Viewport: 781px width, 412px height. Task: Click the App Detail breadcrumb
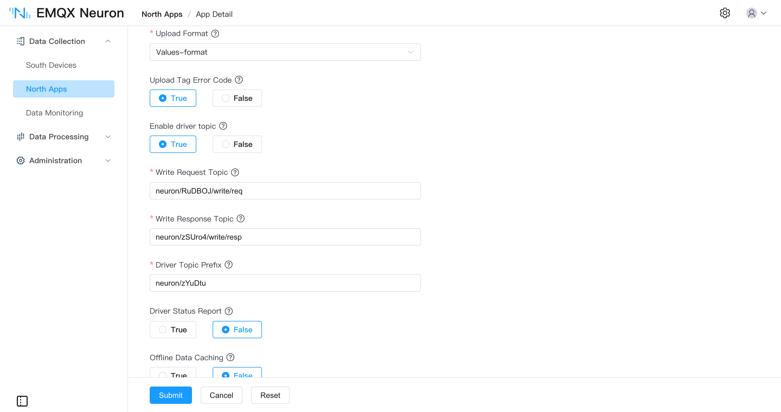[214, 14]
